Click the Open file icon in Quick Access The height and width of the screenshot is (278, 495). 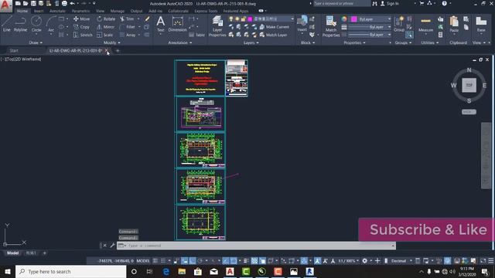click(x=26, y=3)
